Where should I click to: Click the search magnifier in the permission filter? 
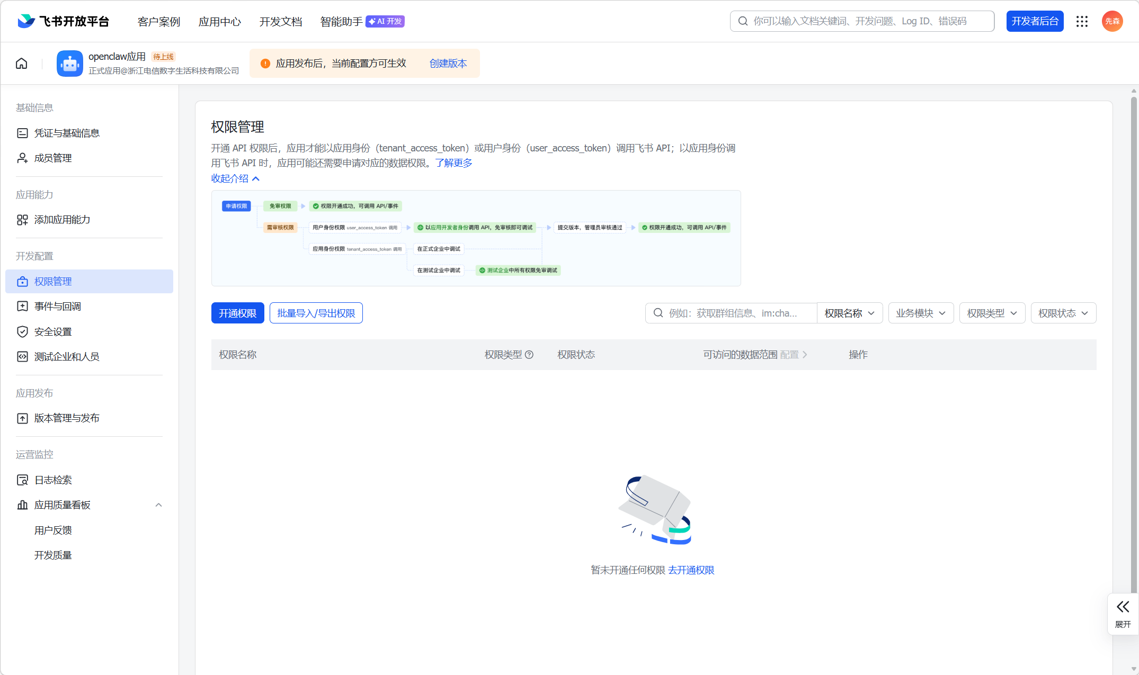(658, 313)
